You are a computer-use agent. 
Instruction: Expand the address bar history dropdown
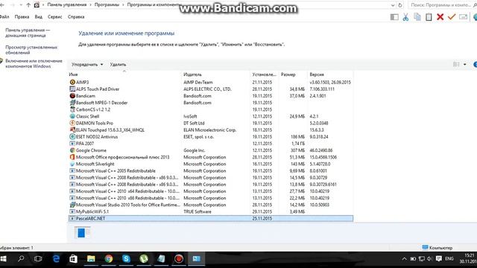pyautogui.click(x=393, y=5)
